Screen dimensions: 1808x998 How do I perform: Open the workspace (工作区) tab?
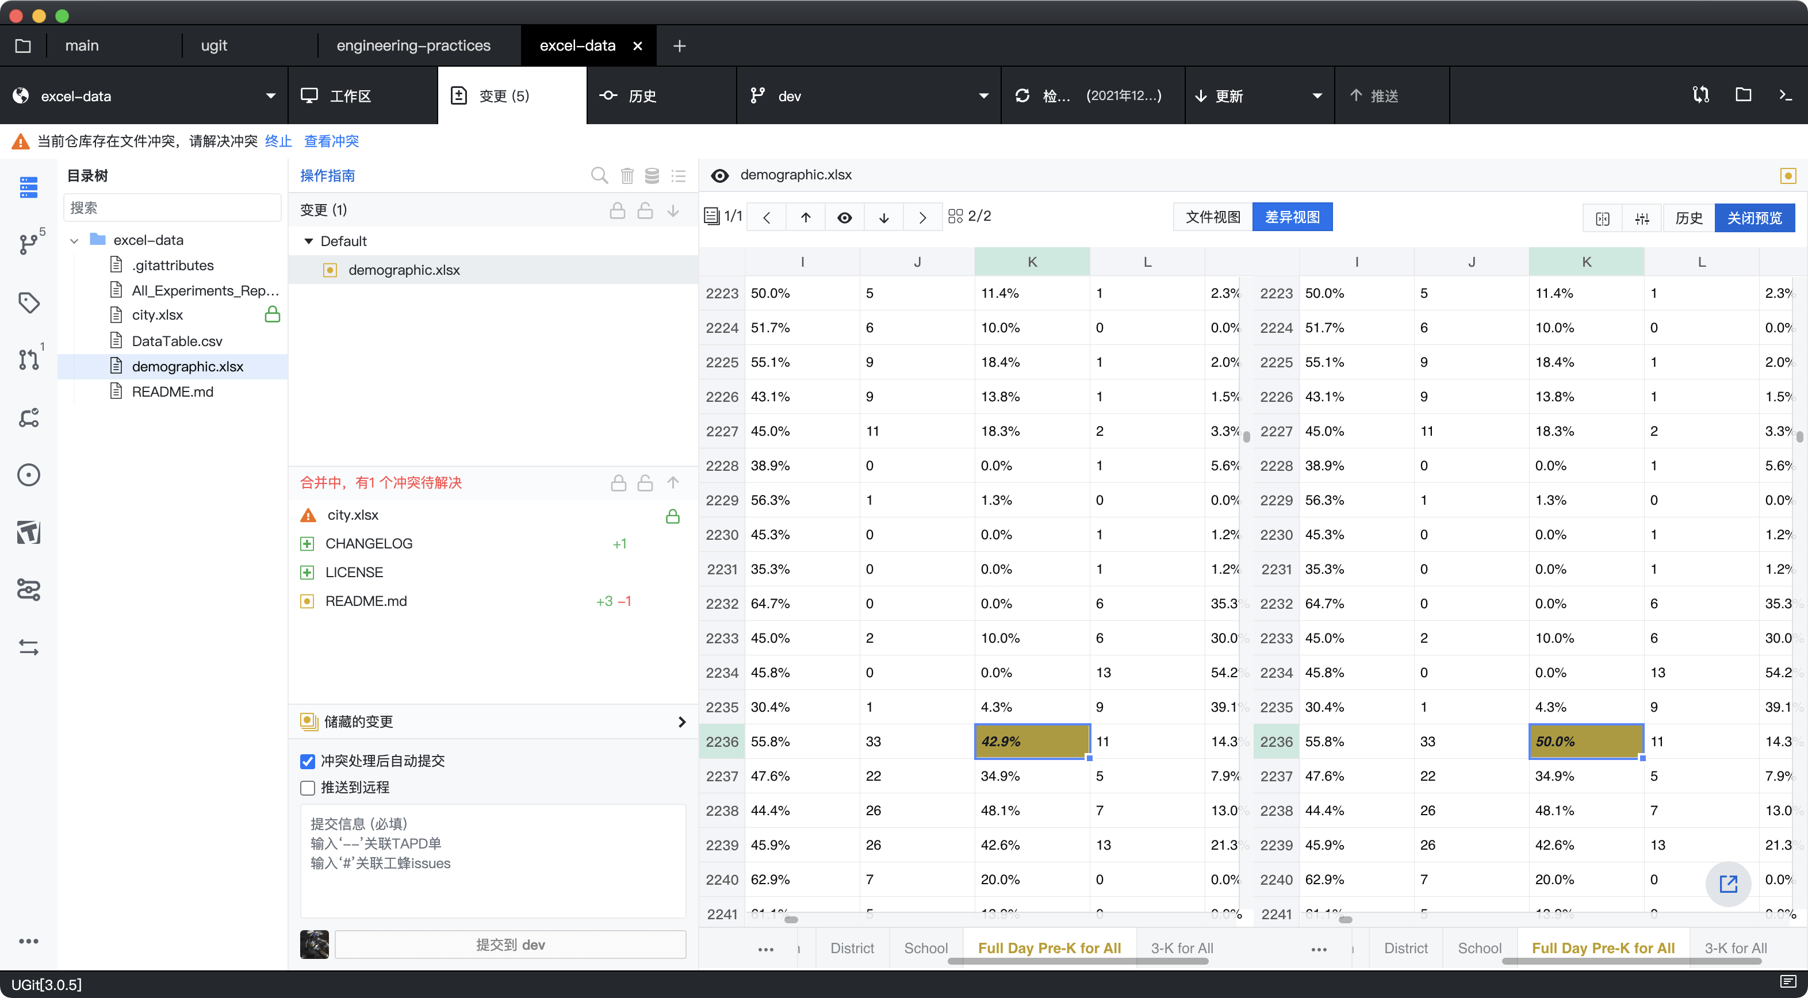(x=363, y=95)
